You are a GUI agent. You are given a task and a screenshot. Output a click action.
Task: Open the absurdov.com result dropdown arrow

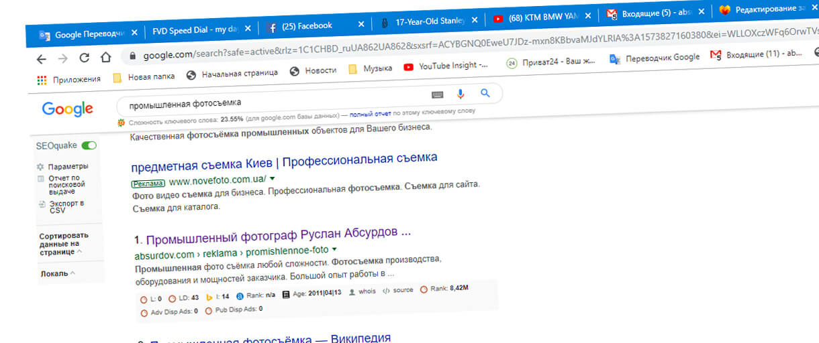tap(334, 250)
